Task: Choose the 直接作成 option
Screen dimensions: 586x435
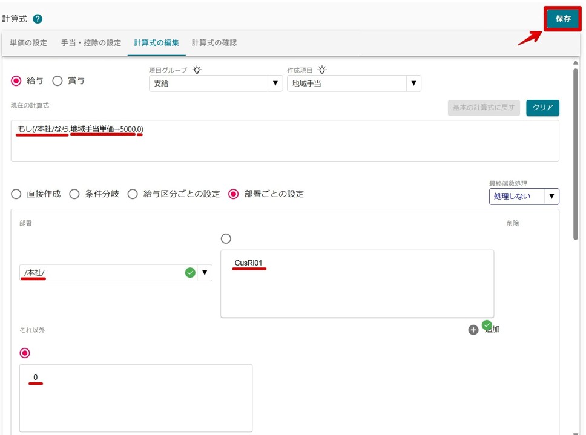Action: pyautogui.click(x=16, y=194)
